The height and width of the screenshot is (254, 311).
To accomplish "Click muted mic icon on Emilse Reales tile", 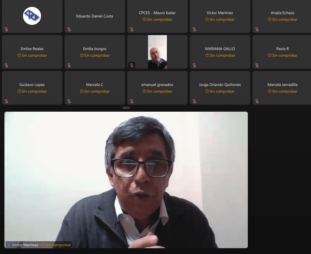I will point(6,65).
